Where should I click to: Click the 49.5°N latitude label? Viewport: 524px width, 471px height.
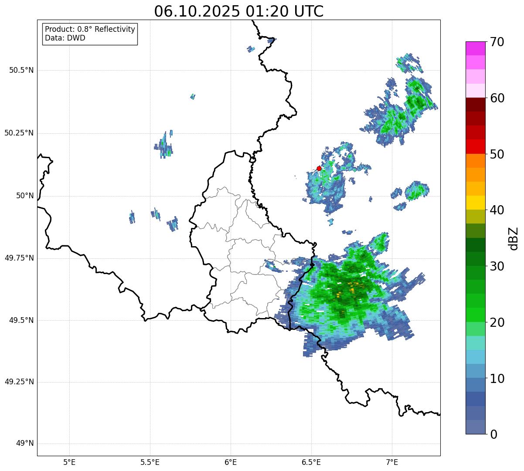tap(21, 320)
